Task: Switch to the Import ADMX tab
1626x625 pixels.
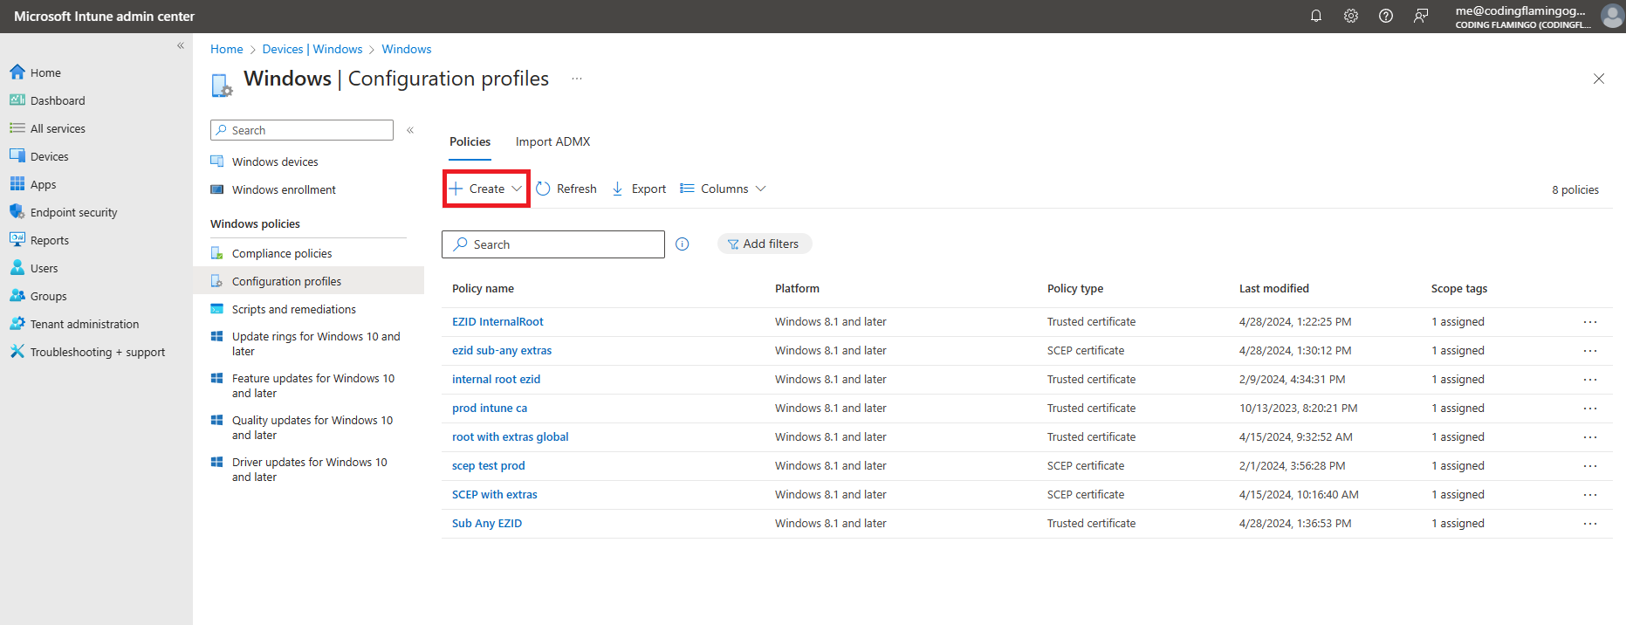Action: tap(552, 141)
